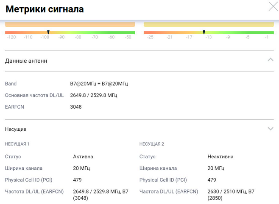Click -50 on the left signal scale
This screenshot has height=204, width=279.
pyautogui.click(x=128, y=37)
